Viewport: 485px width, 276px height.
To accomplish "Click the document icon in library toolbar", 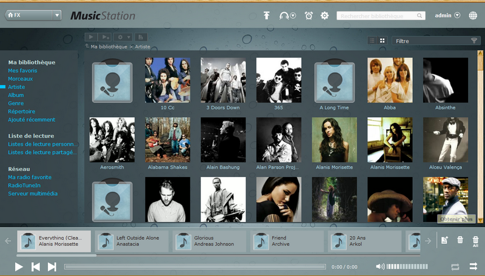I will click(x=141, y=37).
